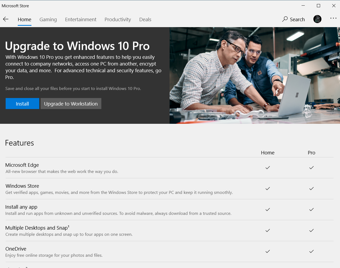Image resolution: width=340 pixels, height=268 pixels.
Task: Open Search in the Store
Action: tap(293, 19)
